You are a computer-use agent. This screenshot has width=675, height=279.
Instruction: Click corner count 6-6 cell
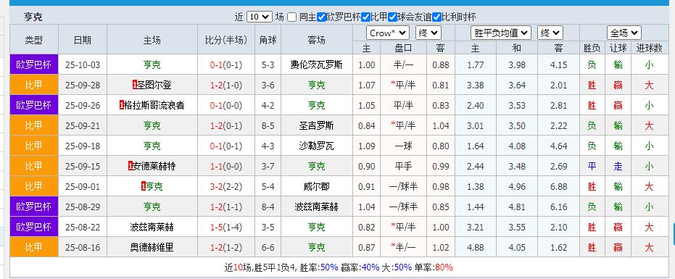point(268,247)
